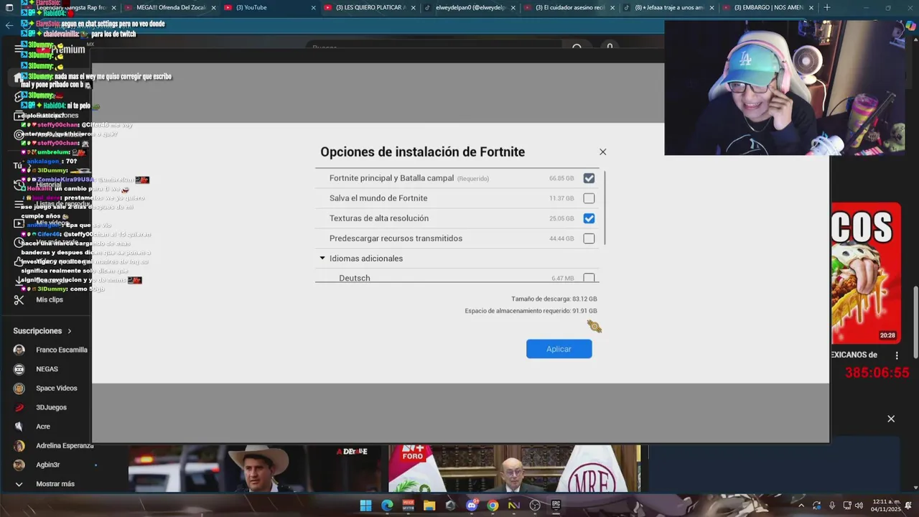Open Google Chrome from taskbar
The height and width of the screenshot is (517, 919).
tap(493, 506)
